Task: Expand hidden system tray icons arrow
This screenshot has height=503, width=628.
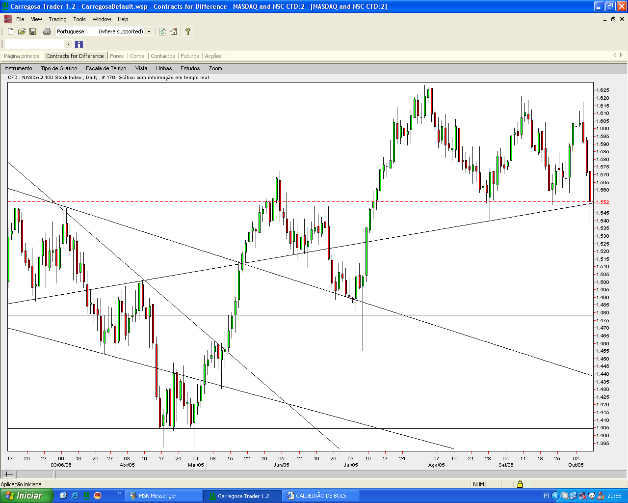Action: point(556,496)
